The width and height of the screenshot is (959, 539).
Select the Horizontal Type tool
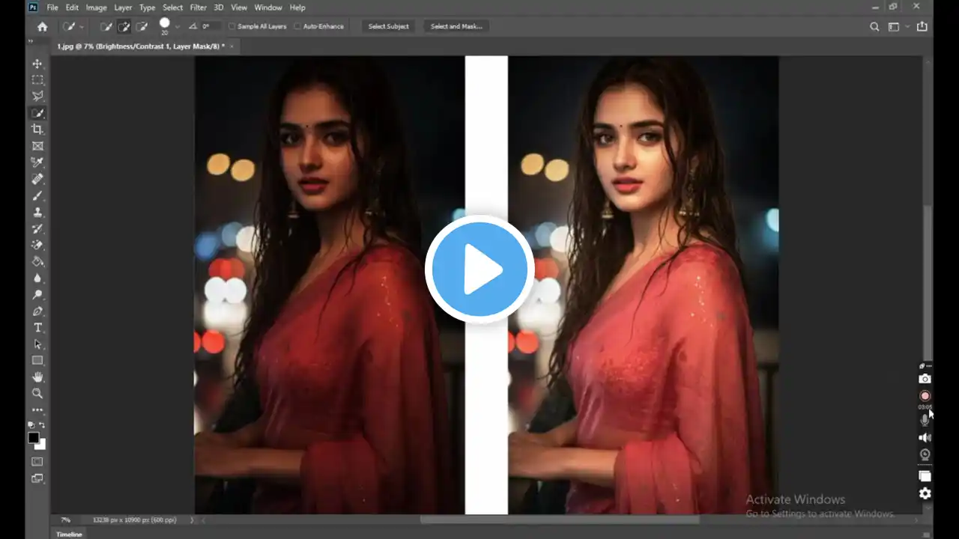coord(37,328)
